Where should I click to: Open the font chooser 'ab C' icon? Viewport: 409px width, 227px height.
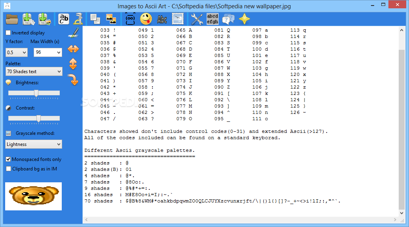click(x=64, y=19)
